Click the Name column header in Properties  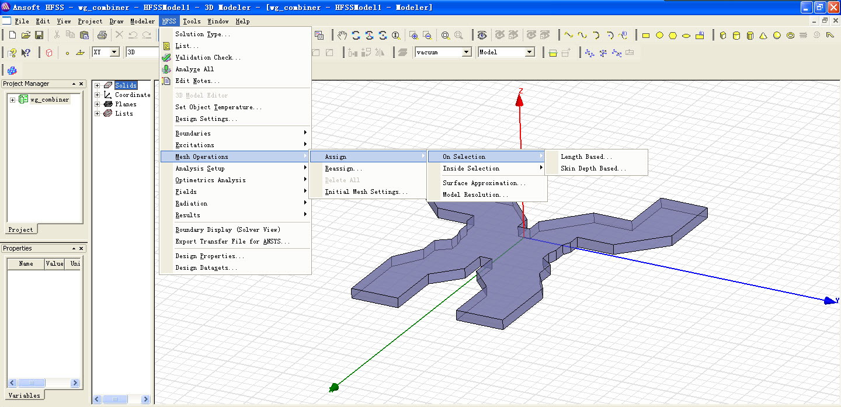(x=26, y=263)
